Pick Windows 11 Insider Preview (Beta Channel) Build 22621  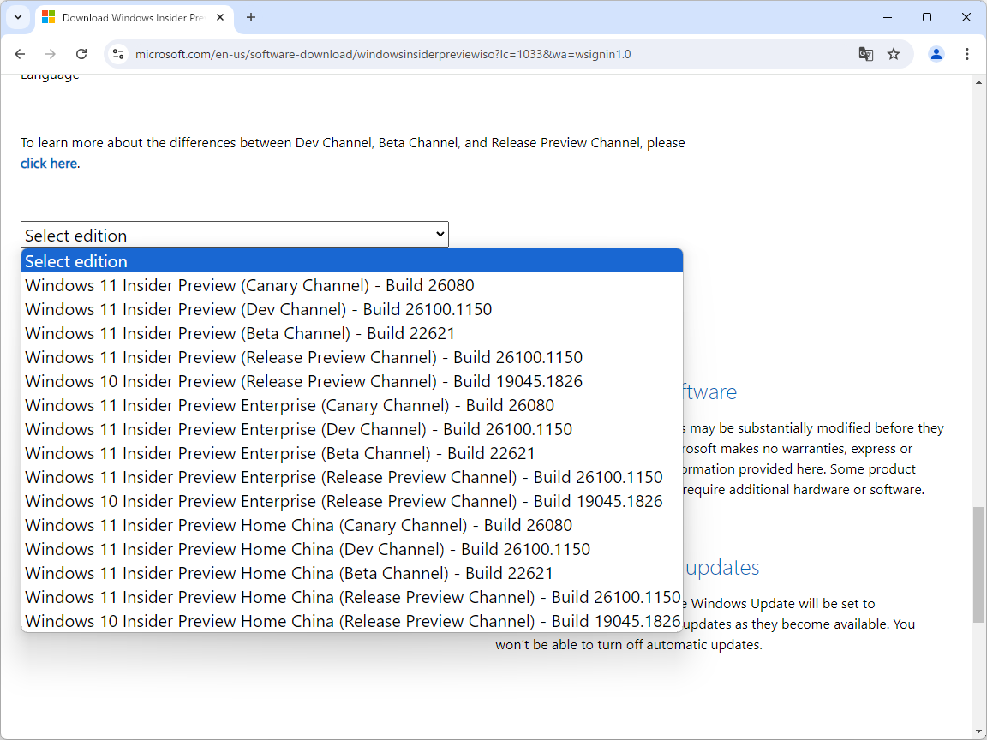[240, 333]
